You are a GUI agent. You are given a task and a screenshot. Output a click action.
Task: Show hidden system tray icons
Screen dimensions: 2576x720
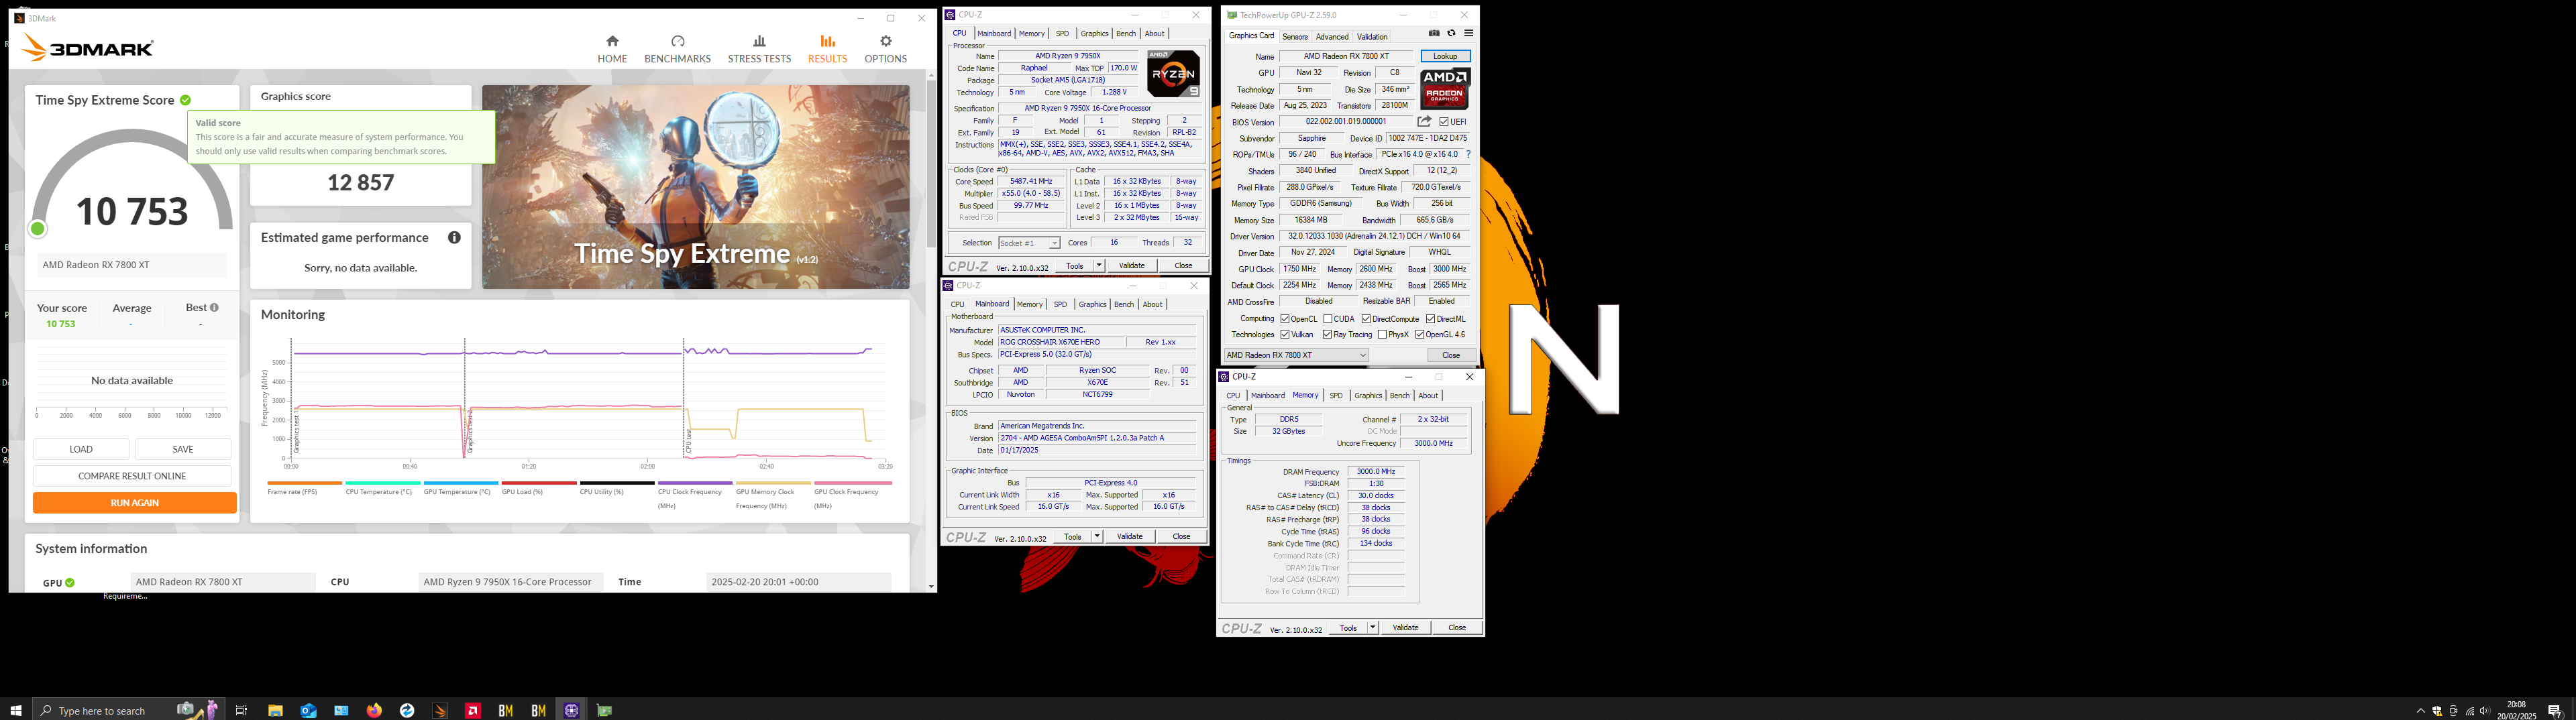(x=2420, y=711)
